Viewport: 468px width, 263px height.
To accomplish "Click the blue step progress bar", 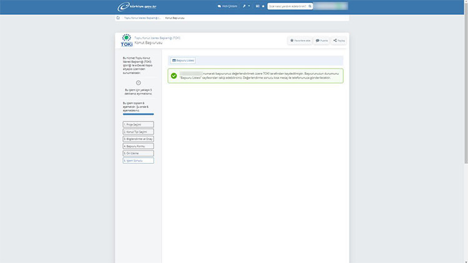I will click(138, 115).
